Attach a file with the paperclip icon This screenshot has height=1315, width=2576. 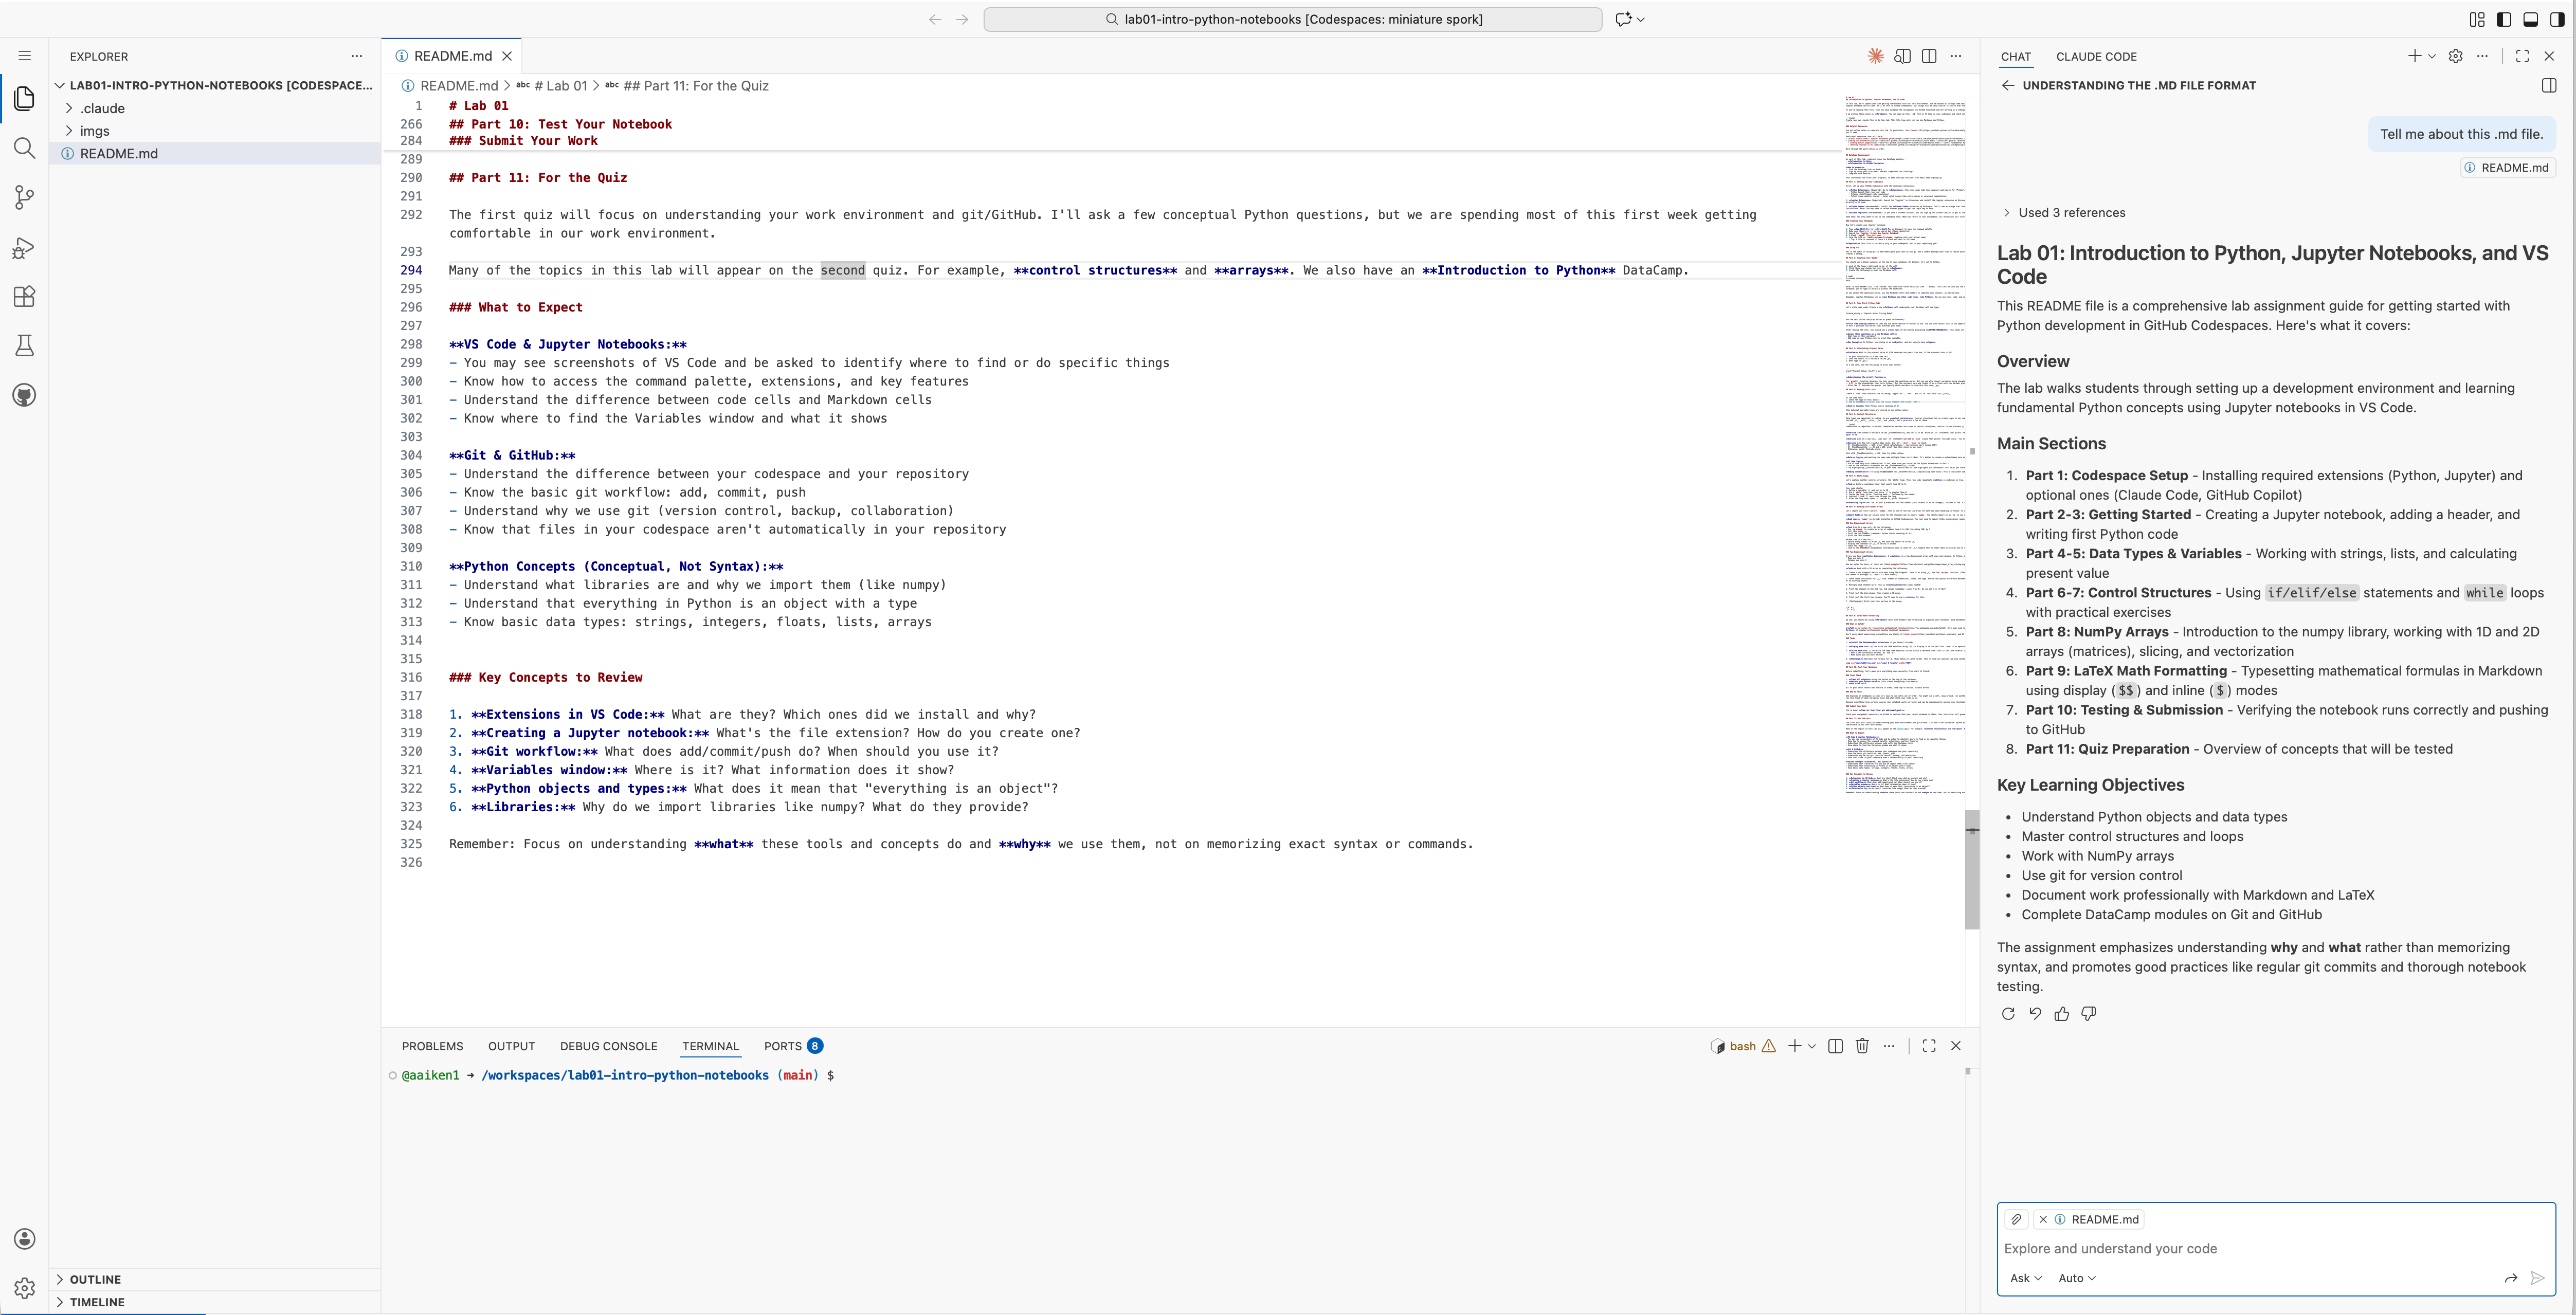point(2016,1219)
